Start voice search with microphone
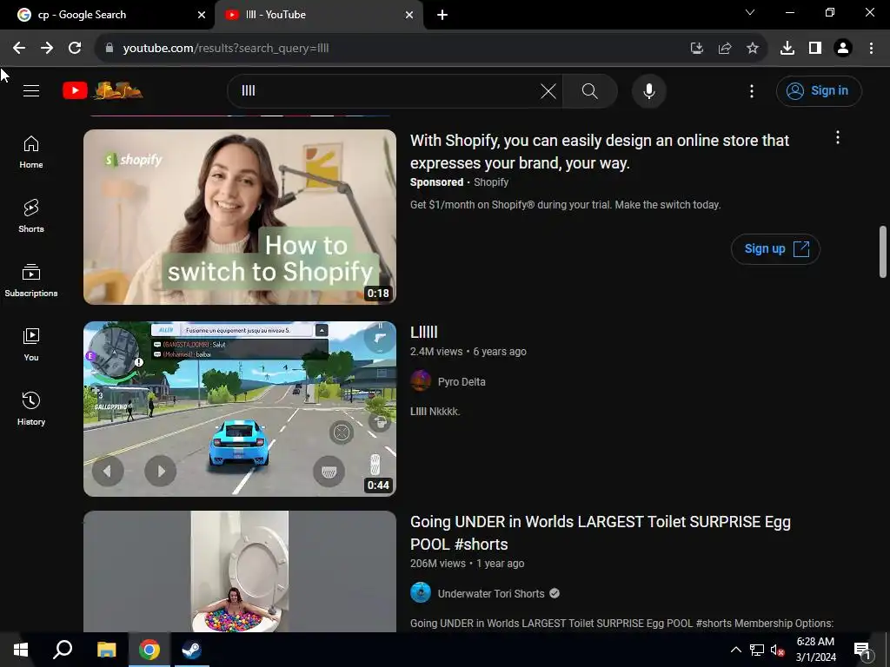890x667 pixels. tap(648, 90)
